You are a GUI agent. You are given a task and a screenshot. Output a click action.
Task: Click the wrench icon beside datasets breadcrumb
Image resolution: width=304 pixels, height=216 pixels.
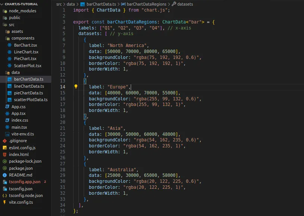coord(174,4)
